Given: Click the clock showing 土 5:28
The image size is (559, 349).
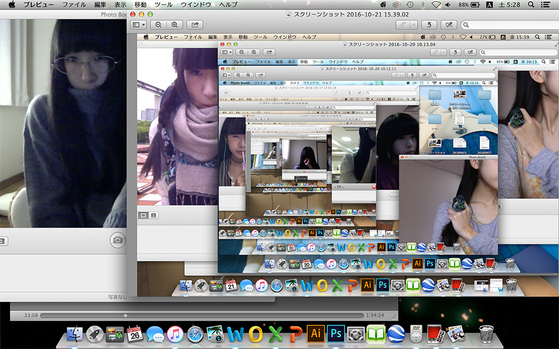Looking at the screenshot, I should pos(509,4).
